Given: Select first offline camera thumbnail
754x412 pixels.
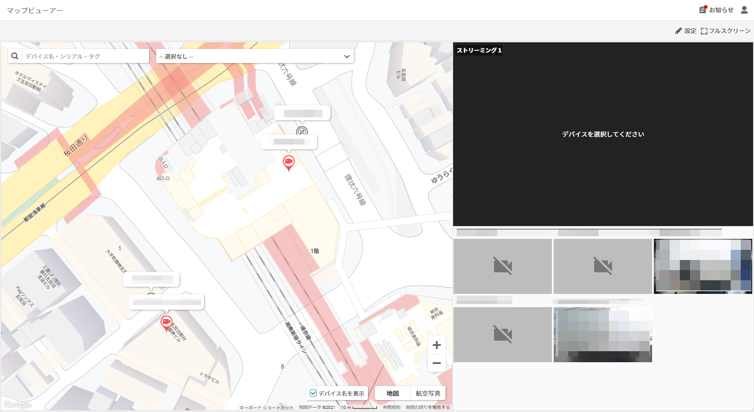Looking at the screenshot, I should pos(503,266).
